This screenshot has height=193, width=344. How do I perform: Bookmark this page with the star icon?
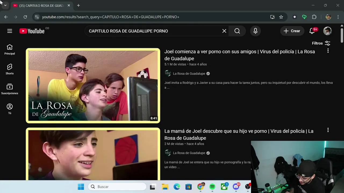pos(281,17)
